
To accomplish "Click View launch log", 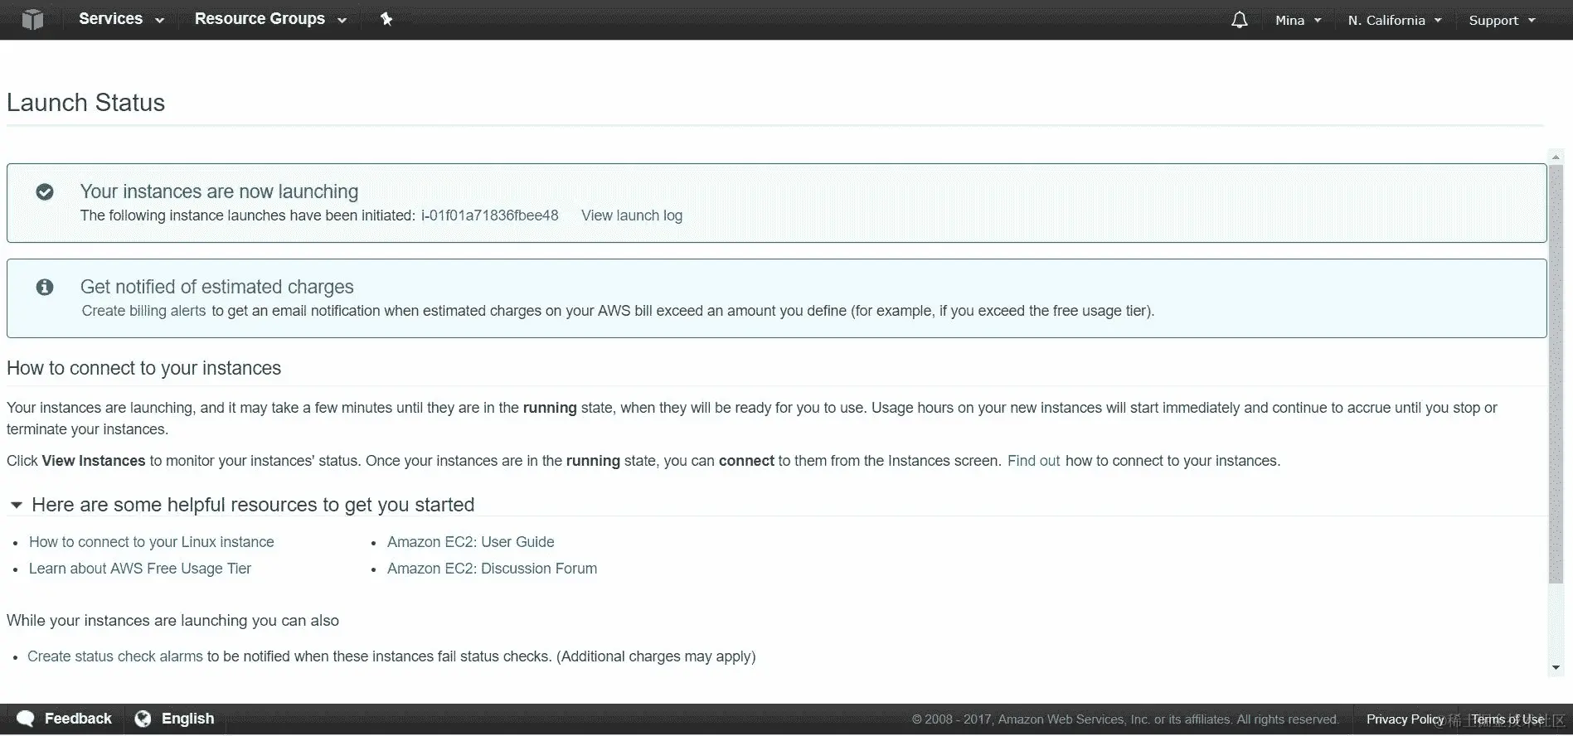I will [632, 215].
